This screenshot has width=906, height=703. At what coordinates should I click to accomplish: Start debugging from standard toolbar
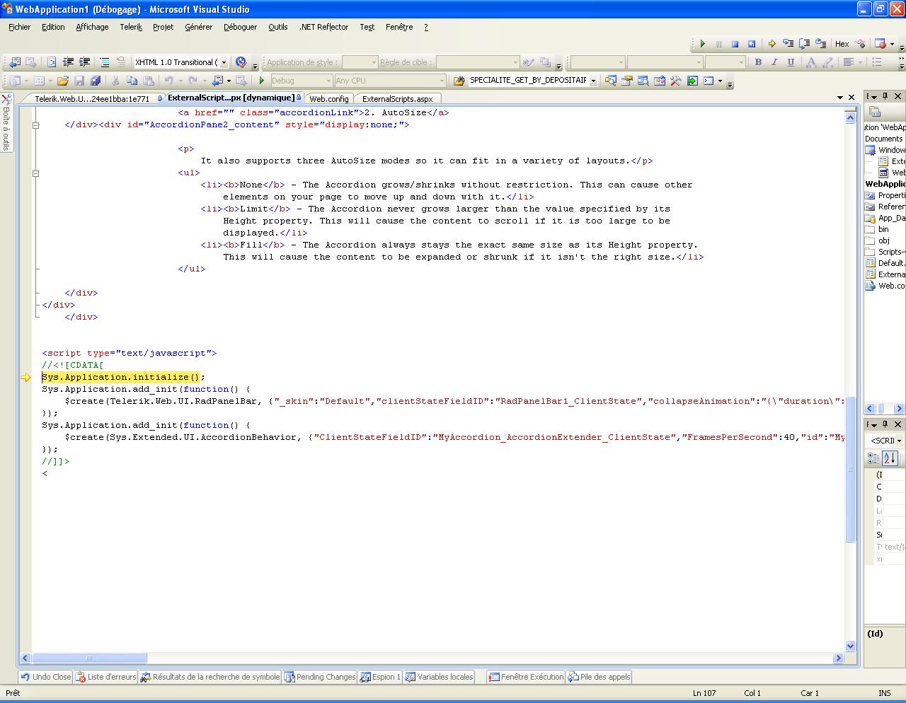tap(261, 81)
